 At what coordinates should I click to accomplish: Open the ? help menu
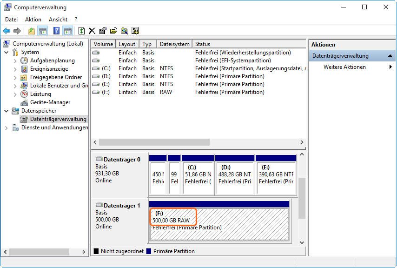click(x=76, y=20)
